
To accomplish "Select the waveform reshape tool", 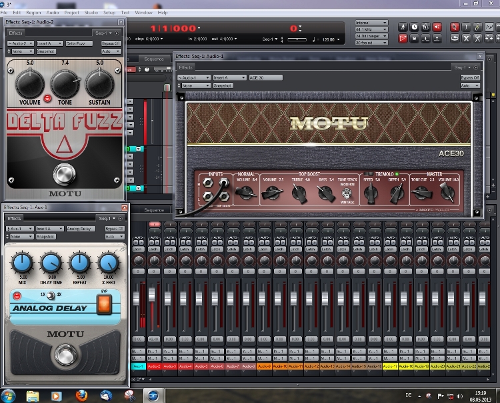I will [x=489, y=27].
